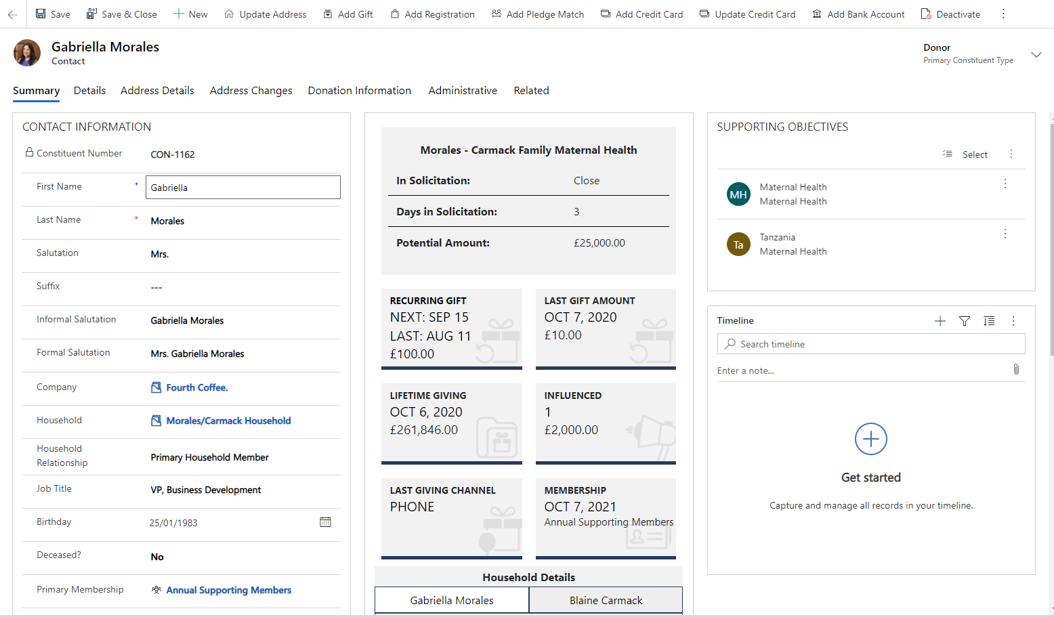Click the Search timeline field
1054x617 pixels.
point(870,343)
